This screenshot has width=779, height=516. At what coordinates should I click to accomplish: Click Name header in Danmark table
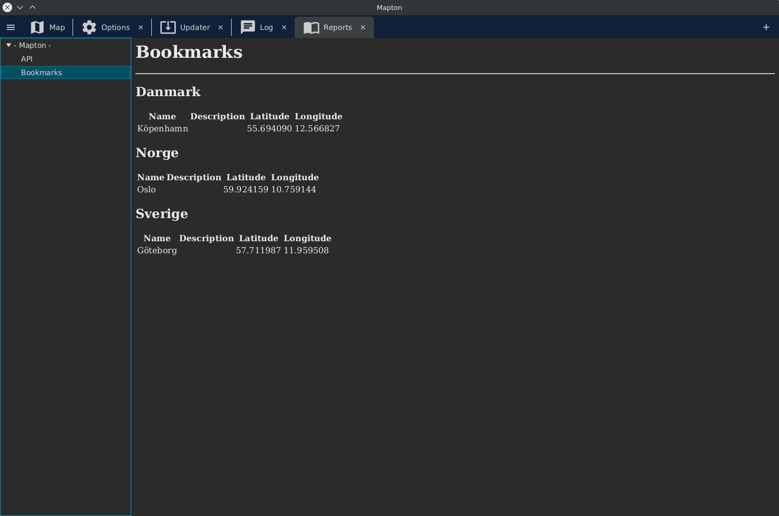(x=162, y=117)
